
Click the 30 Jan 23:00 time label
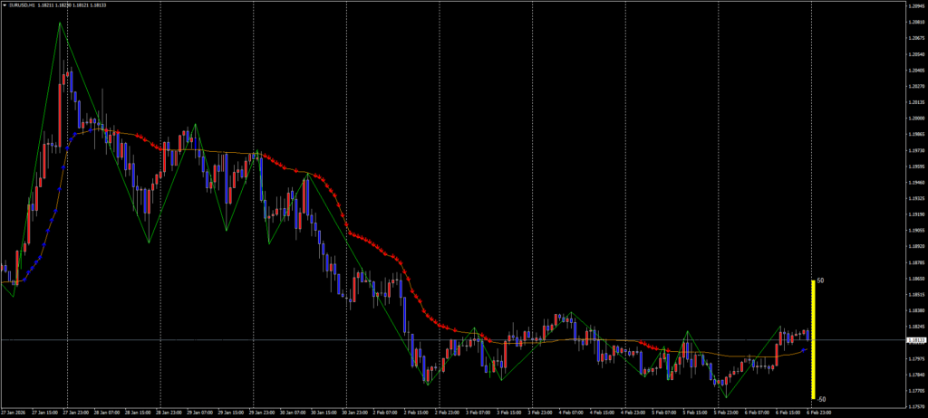(x=356, y=412)
